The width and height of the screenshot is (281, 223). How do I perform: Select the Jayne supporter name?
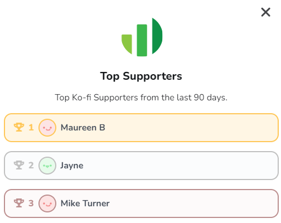(x=72, y=166)
